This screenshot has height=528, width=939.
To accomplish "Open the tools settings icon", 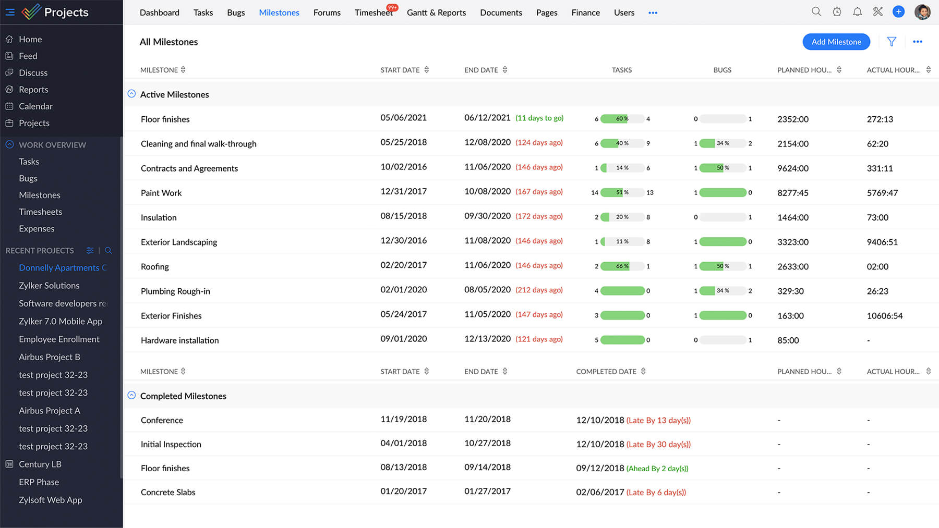I will coord(878,11).
